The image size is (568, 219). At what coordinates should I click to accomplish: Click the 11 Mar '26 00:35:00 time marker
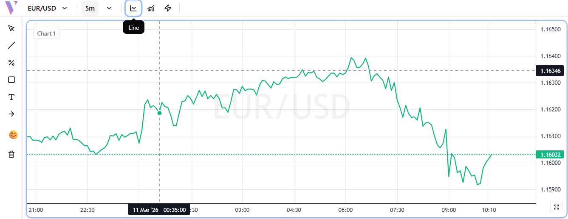click(159, 210)
